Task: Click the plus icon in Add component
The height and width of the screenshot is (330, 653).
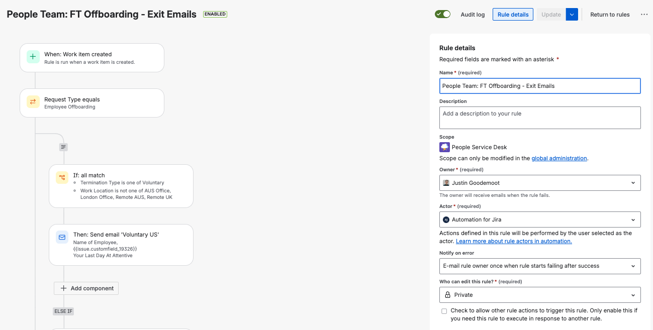Action: pyautogui.click(x=63, y=288)
